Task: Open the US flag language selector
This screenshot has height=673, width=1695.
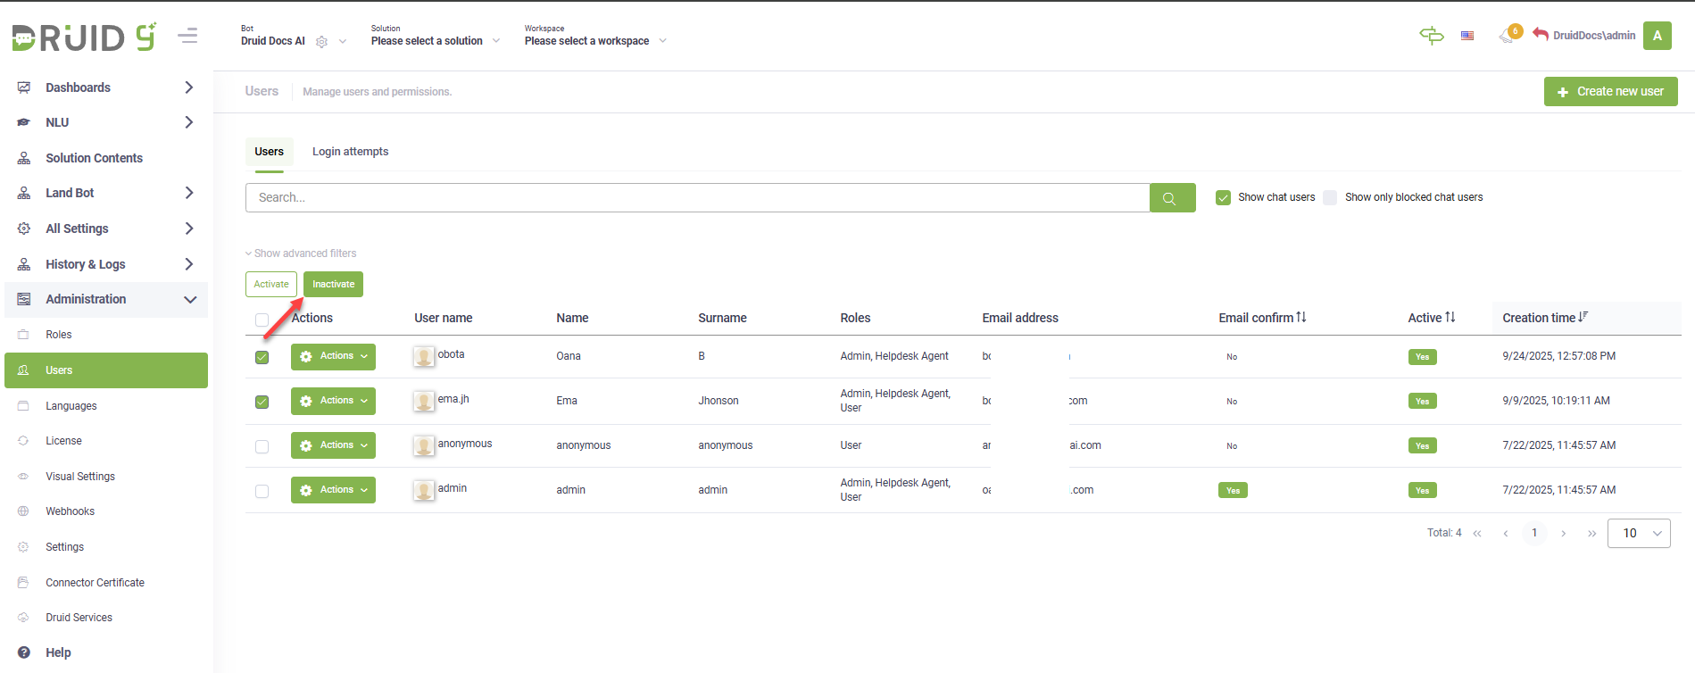Action: pos(1467,36)
